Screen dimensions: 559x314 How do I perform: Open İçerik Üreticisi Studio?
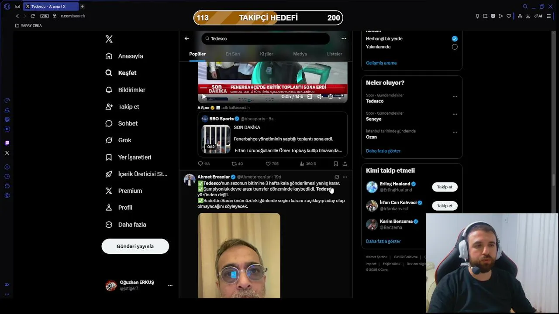(136, 174)
